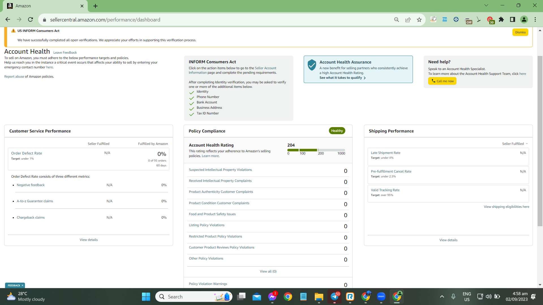Open the Mail app in the taskbar
The image size is (543, 305).
pos(257,297)
